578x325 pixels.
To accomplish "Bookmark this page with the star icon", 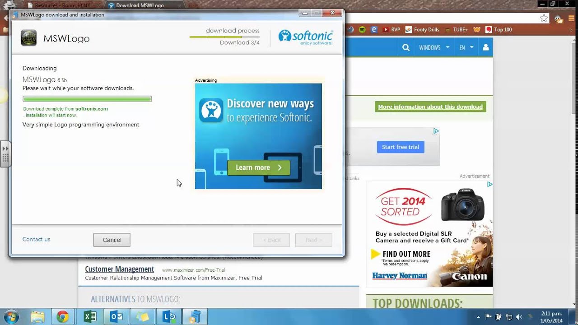I will click(544, 18).
